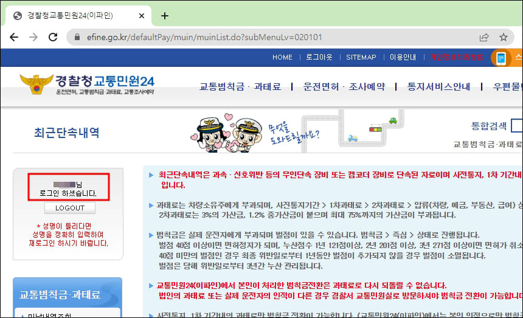Select the 경찰청교통민원24(이파인) browser tab
This screenshot has width=523, height=318.
[78, 16]
